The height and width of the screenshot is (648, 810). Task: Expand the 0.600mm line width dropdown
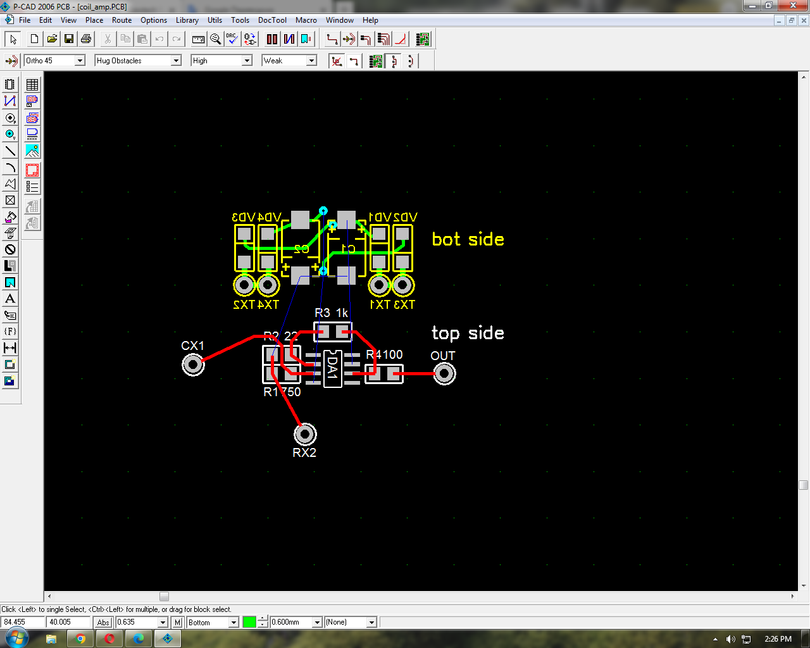click(x=318, y=623)
